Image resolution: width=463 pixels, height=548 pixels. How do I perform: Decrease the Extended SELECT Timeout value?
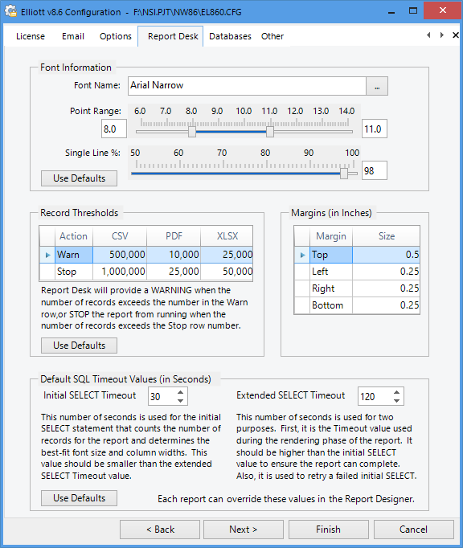click(x=396, y=400)
